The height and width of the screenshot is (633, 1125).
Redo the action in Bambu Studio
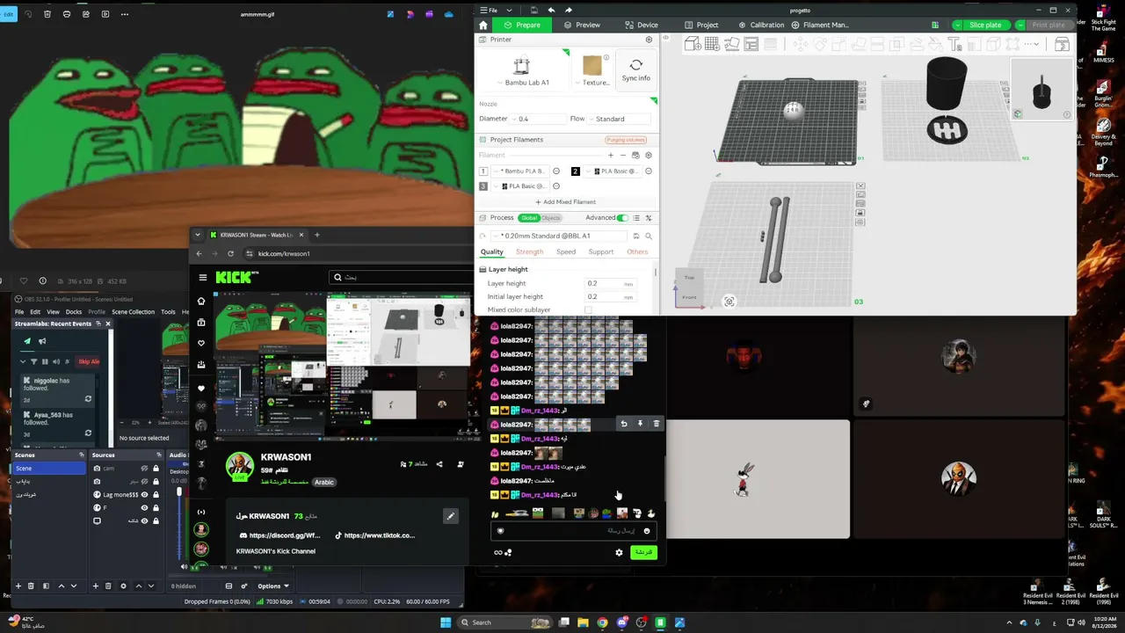pyautogui.click(x=570, y=10)
